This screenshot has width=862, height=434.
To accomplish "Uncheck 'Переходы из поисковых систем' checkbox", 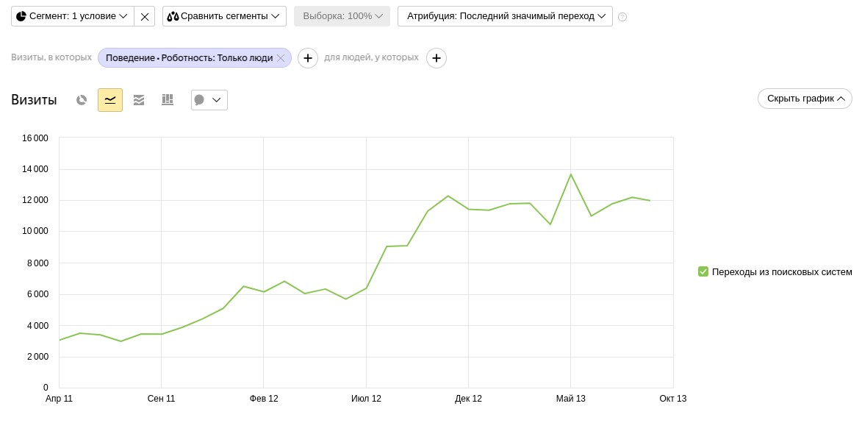I will pos(703,271).
